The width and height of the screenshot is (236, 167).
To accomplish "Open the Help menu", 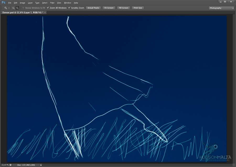I will [x=76, y=3].
